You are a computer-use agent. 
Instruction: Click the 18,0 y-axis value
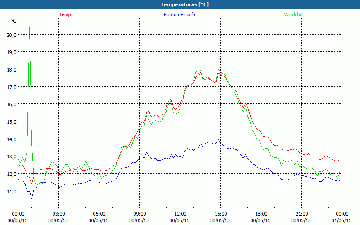pos(12,70)
